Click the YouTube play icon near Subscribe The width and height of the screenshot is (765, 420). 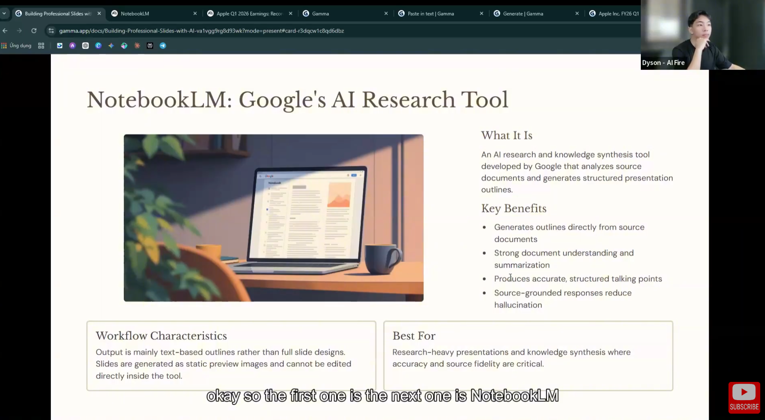(x=744, y=392)
